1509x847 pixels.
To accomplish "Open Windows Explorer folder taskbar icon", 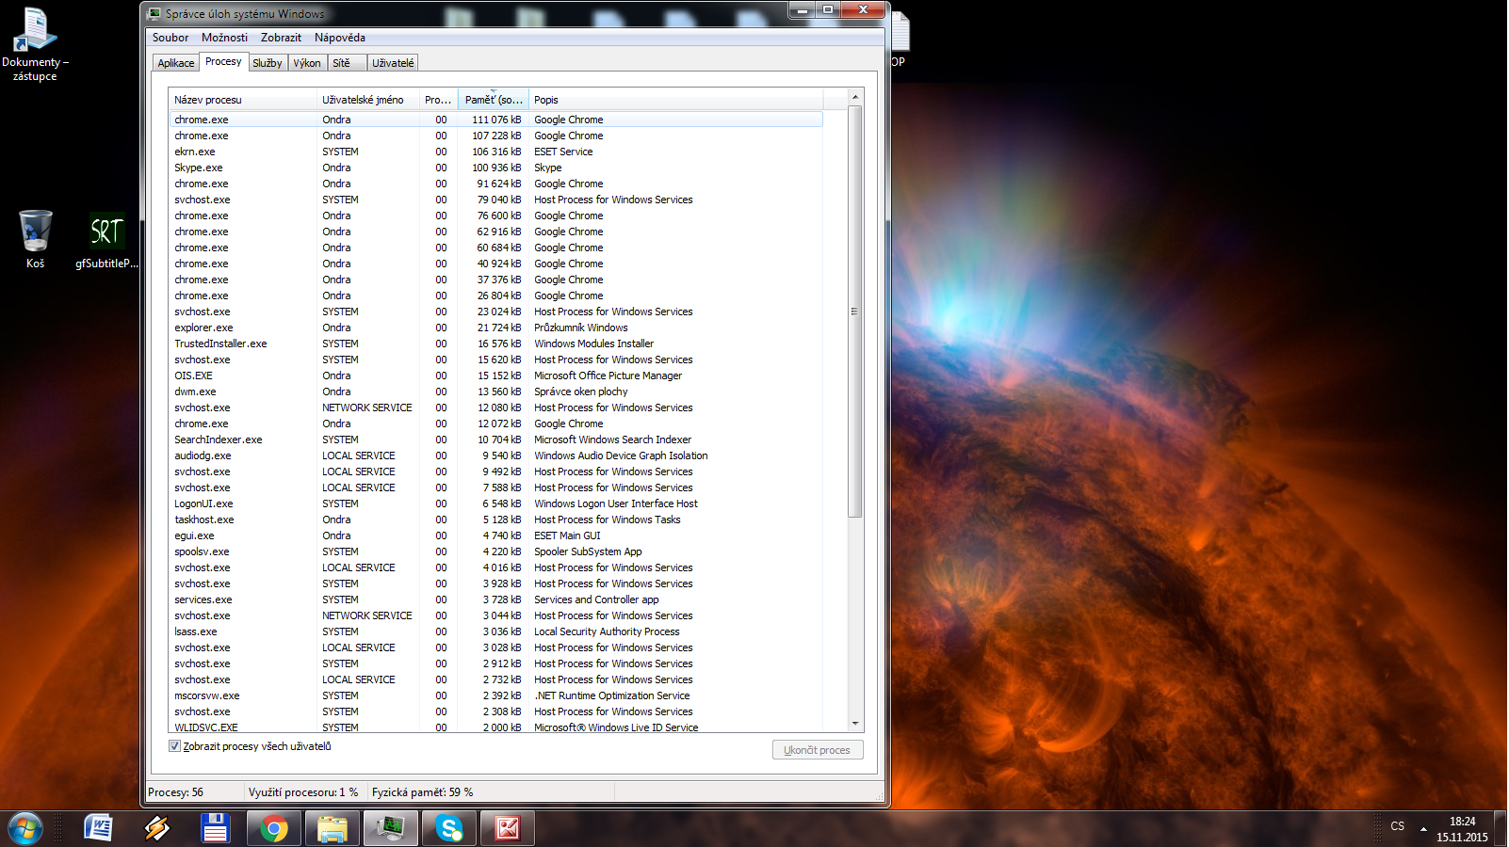I will (x=333, y=828).
